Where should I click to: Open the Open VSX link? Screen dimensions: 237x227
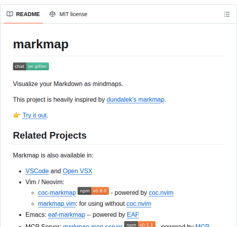(78, 171)
